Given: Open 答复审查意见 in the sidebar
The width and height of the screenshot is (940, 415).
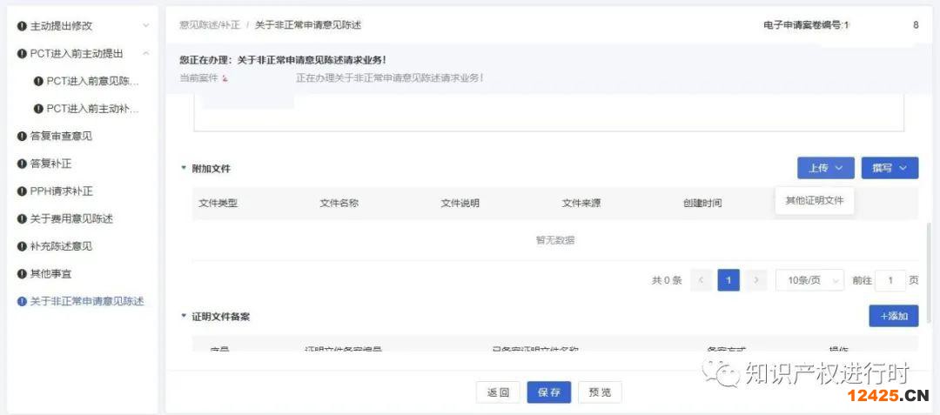Looking at the screenshot, I should tap(61, 136).
